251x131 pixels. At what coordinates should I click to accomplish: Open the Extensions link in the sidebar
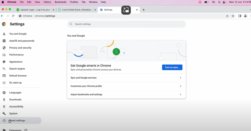(15, 130)
